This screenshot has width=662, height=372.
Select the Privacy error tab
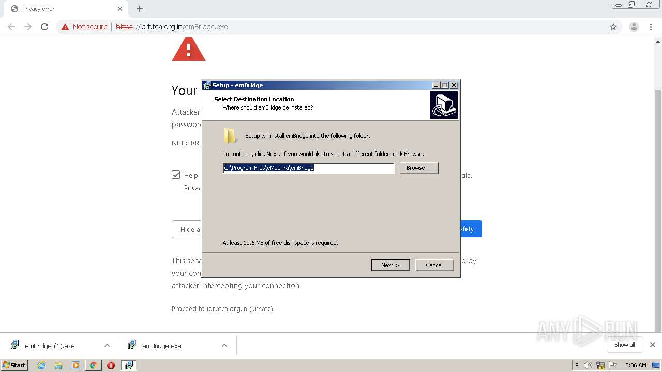pos(66,9)
